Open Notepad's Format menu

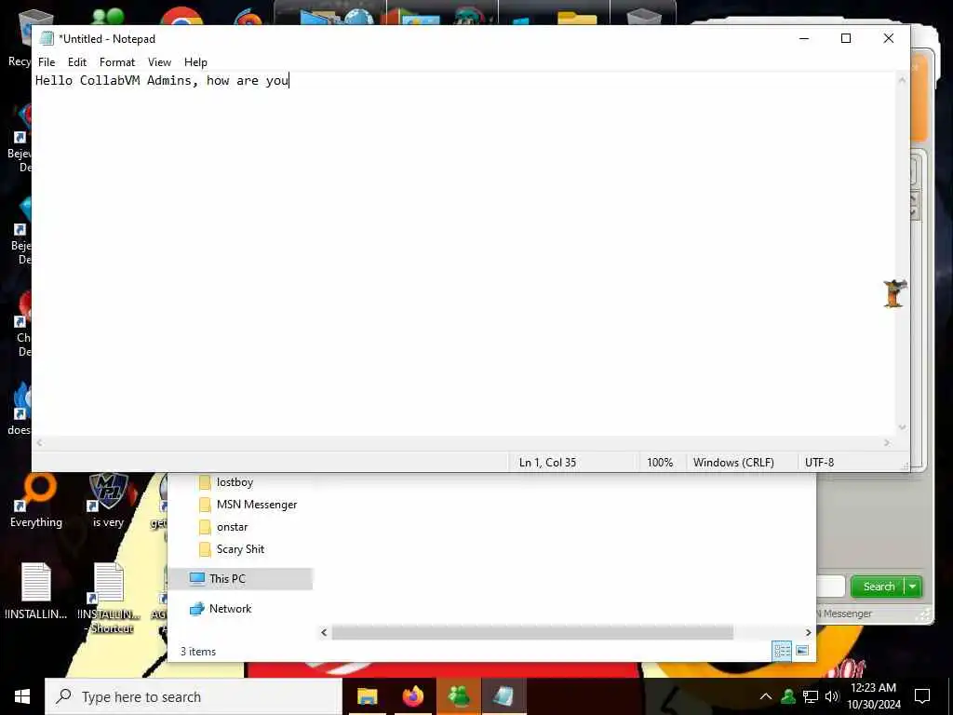[x=116, y=62]
